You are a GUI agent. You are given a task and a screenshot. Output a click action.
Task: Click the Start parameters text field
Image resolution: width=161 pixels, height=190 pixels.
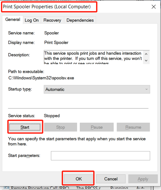[x=100, y=156]
